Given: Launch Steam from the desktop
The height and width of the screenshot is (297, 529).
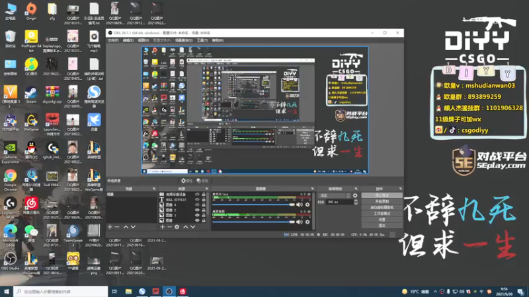Looking at the screenshot, I should point(31,94).
